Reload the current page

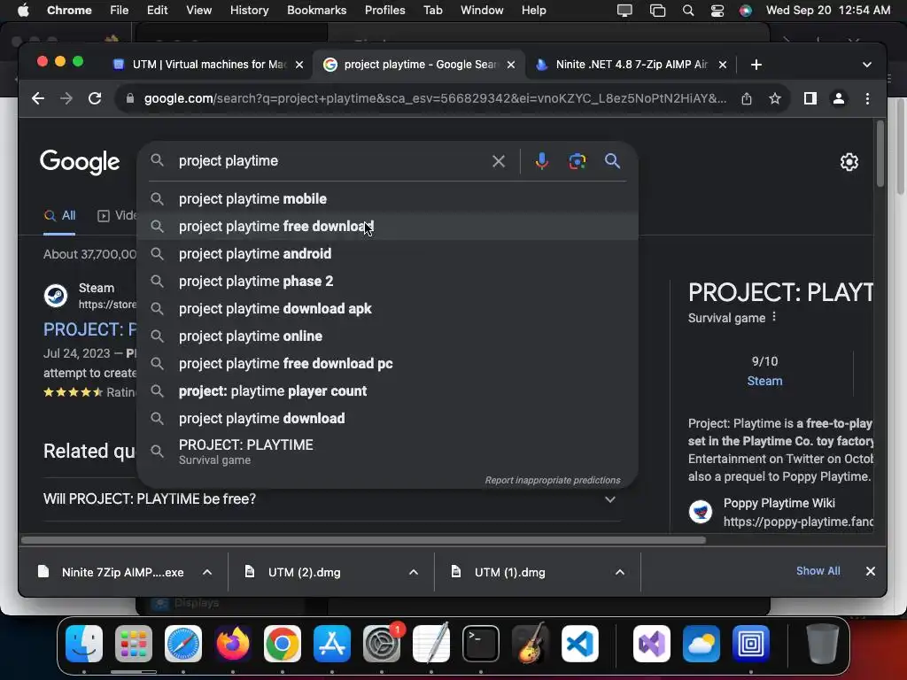[95, 98]
